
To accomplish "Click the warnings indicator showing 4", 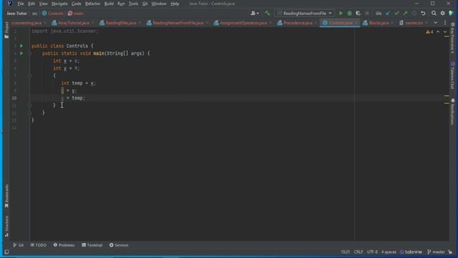I will [x=429, y=32].
